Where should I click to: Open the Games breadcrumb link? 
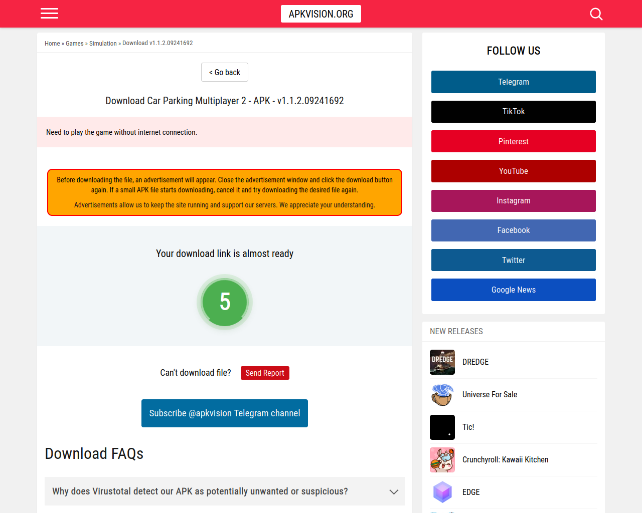(x=75, y=44)
